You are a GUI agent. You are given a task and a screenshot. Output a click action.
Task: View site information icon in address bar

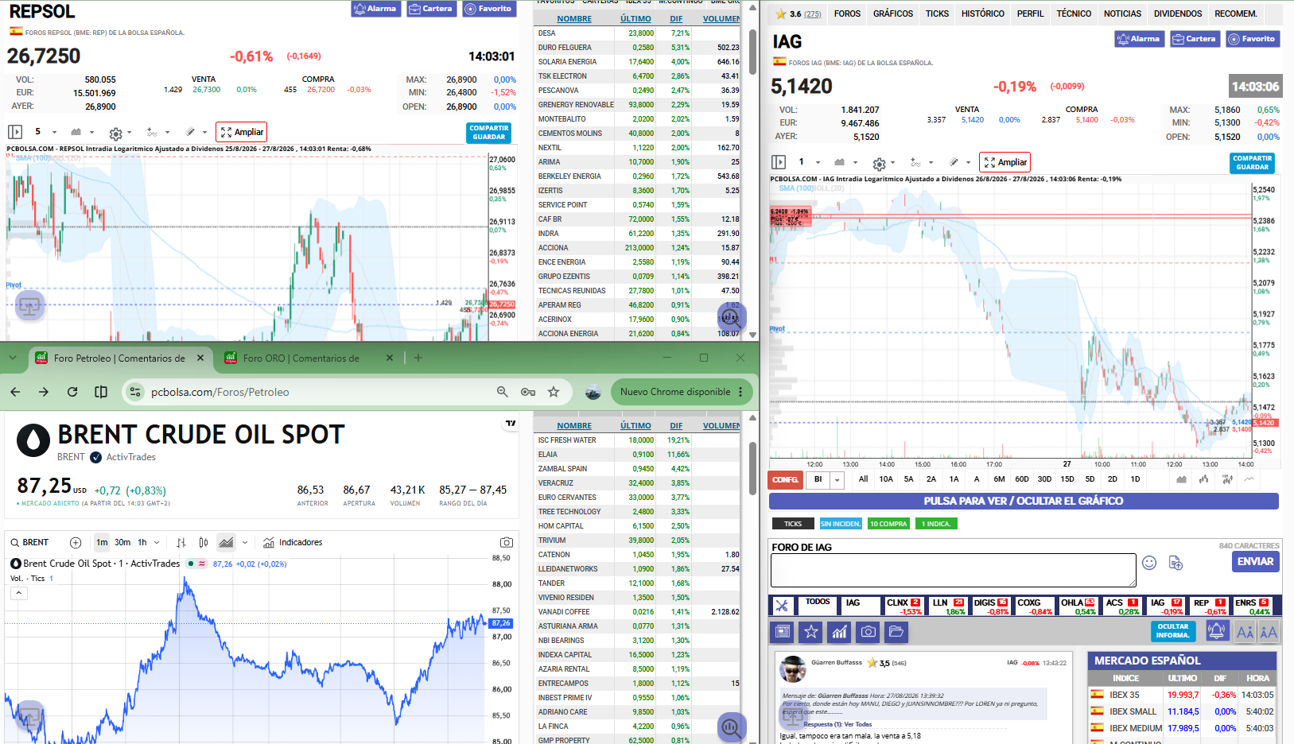point(135,392)
